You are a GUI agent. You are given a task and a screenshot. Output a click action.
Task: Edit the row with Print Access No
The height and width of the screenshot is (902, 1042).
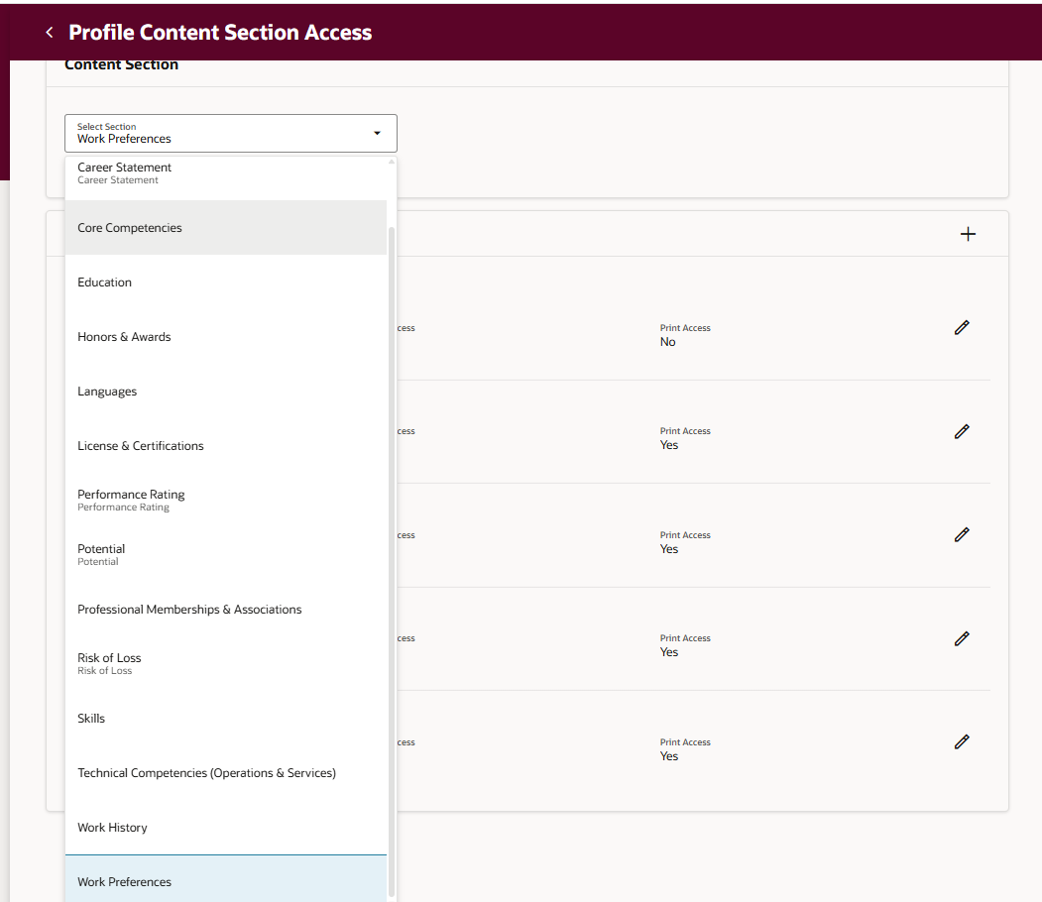(x=961, y=328)
